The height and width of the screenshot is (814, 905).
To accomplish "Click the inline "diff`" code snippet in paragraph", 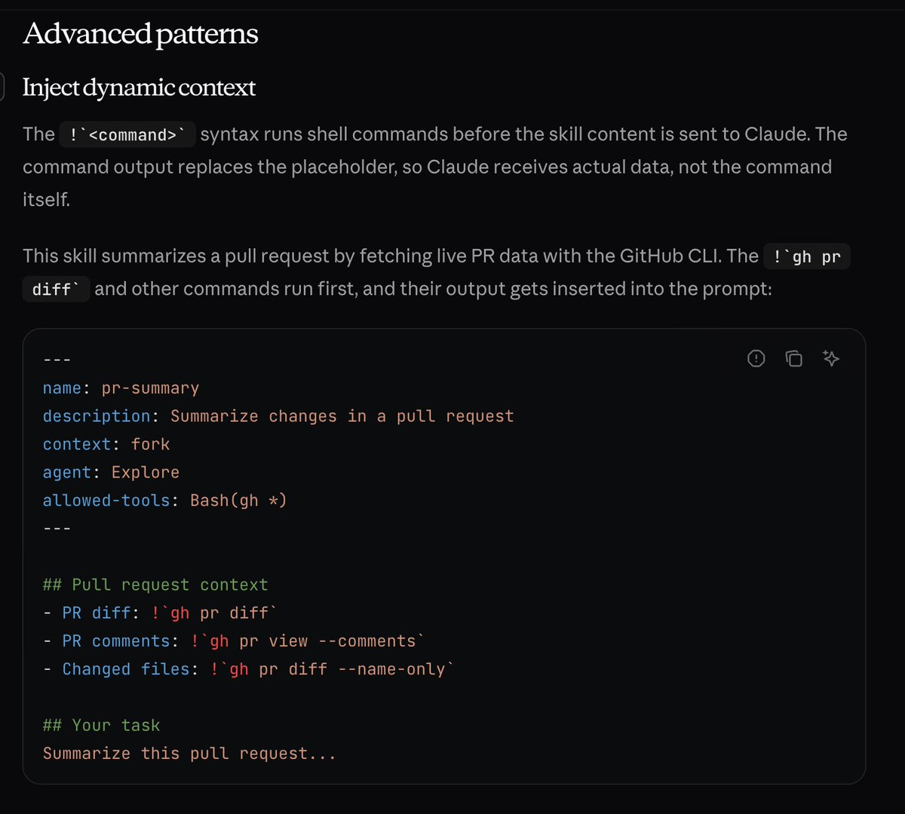I will point(56,290).
